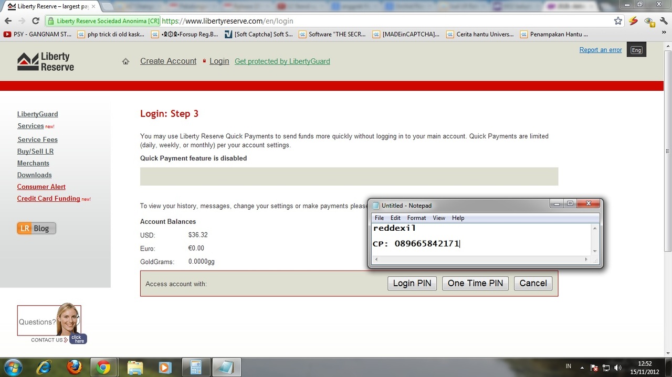Click the Liberty Reserve home icon
This screenshot has width=672, height=377.
click(x=125, y=61)
